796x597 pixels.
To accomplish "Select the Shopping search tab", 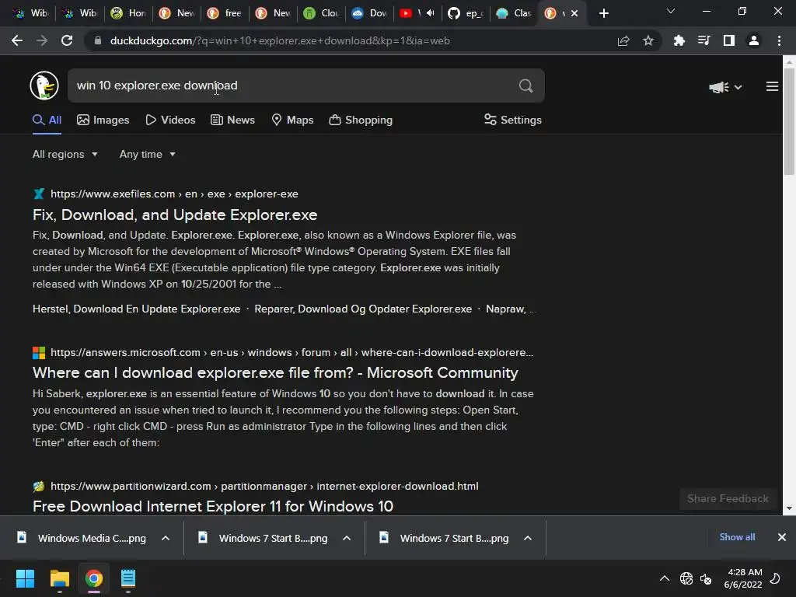I will coord(361,120).
